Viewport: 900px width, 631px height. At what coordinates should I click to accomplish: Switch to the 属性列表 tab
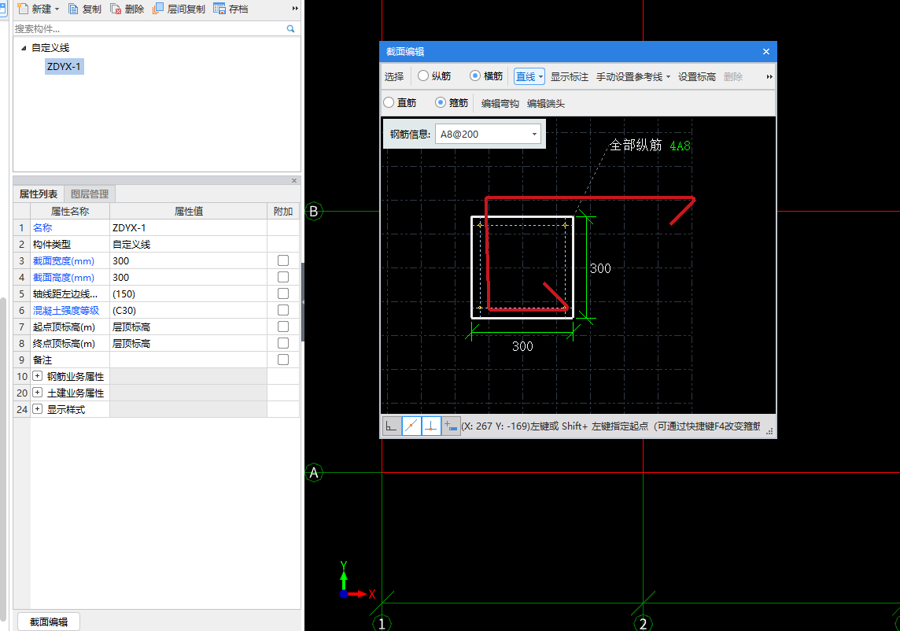click(39, 194)
